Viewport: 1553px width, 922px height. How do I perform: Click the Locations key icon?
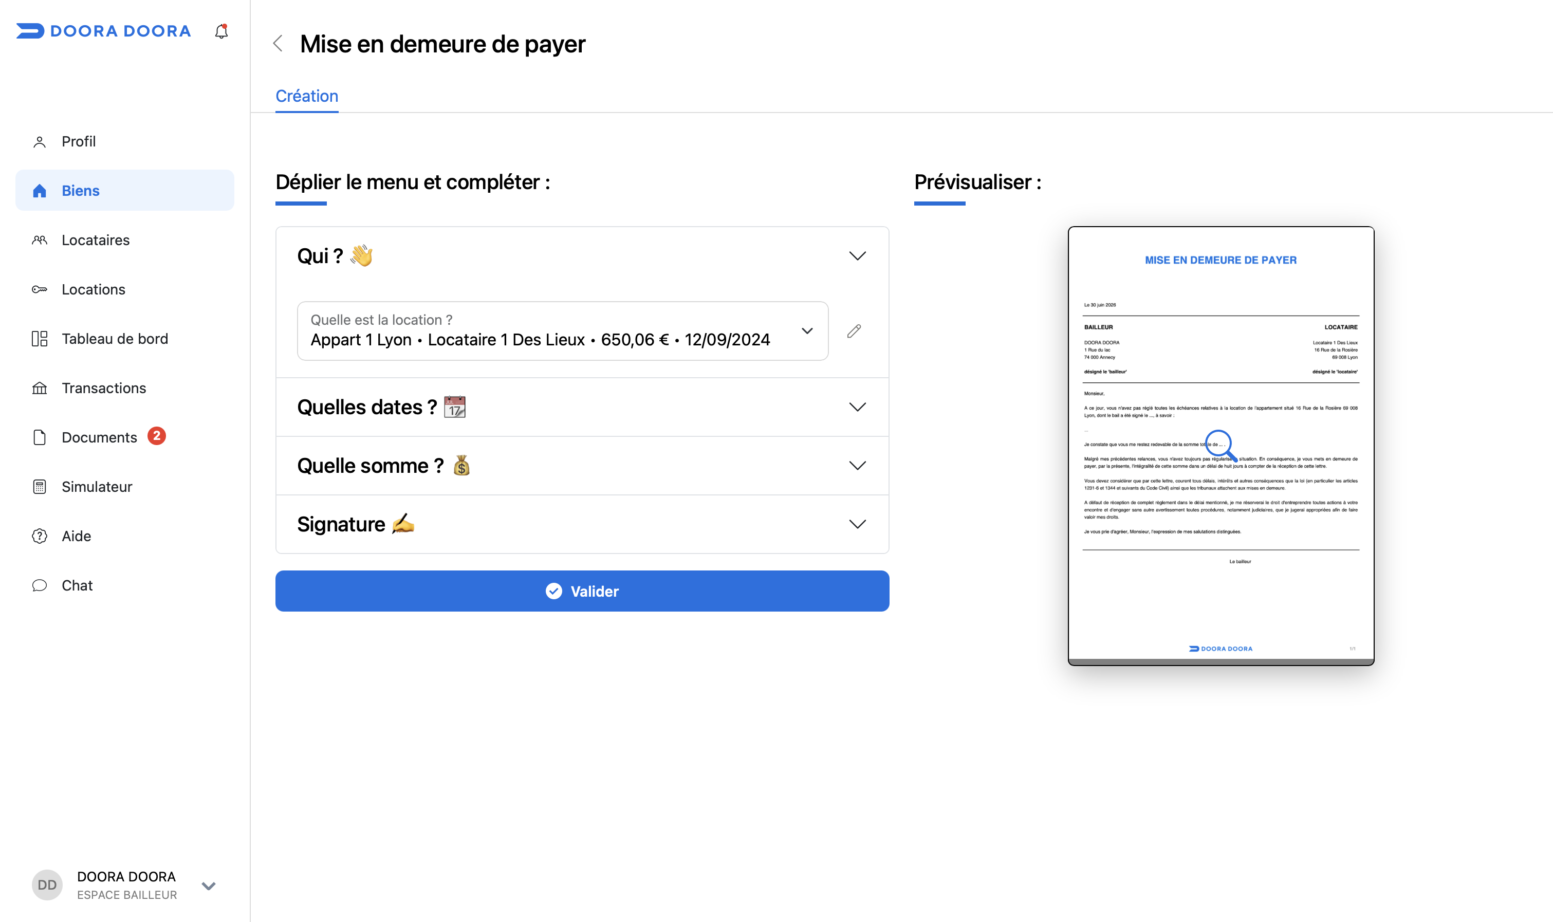point(40,289)
